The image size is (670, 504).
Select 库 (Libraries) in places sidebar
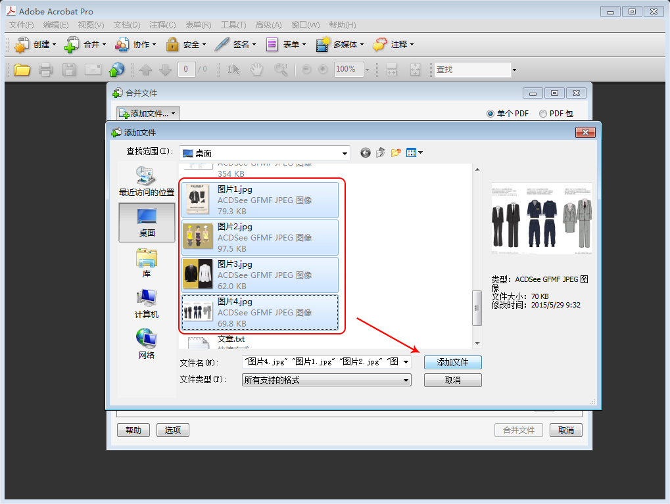click(147, 263)
